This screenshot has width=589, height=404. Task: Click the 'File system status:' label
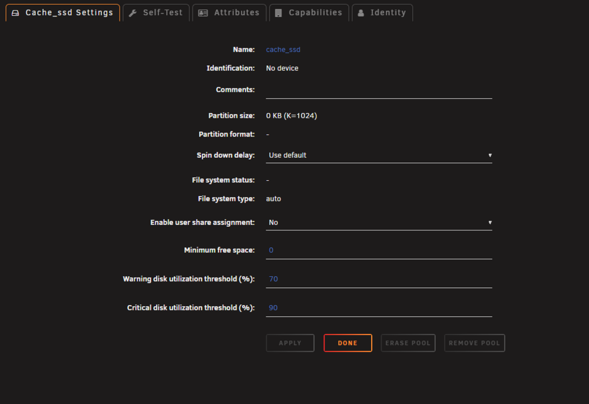click(x=223, y=180)
